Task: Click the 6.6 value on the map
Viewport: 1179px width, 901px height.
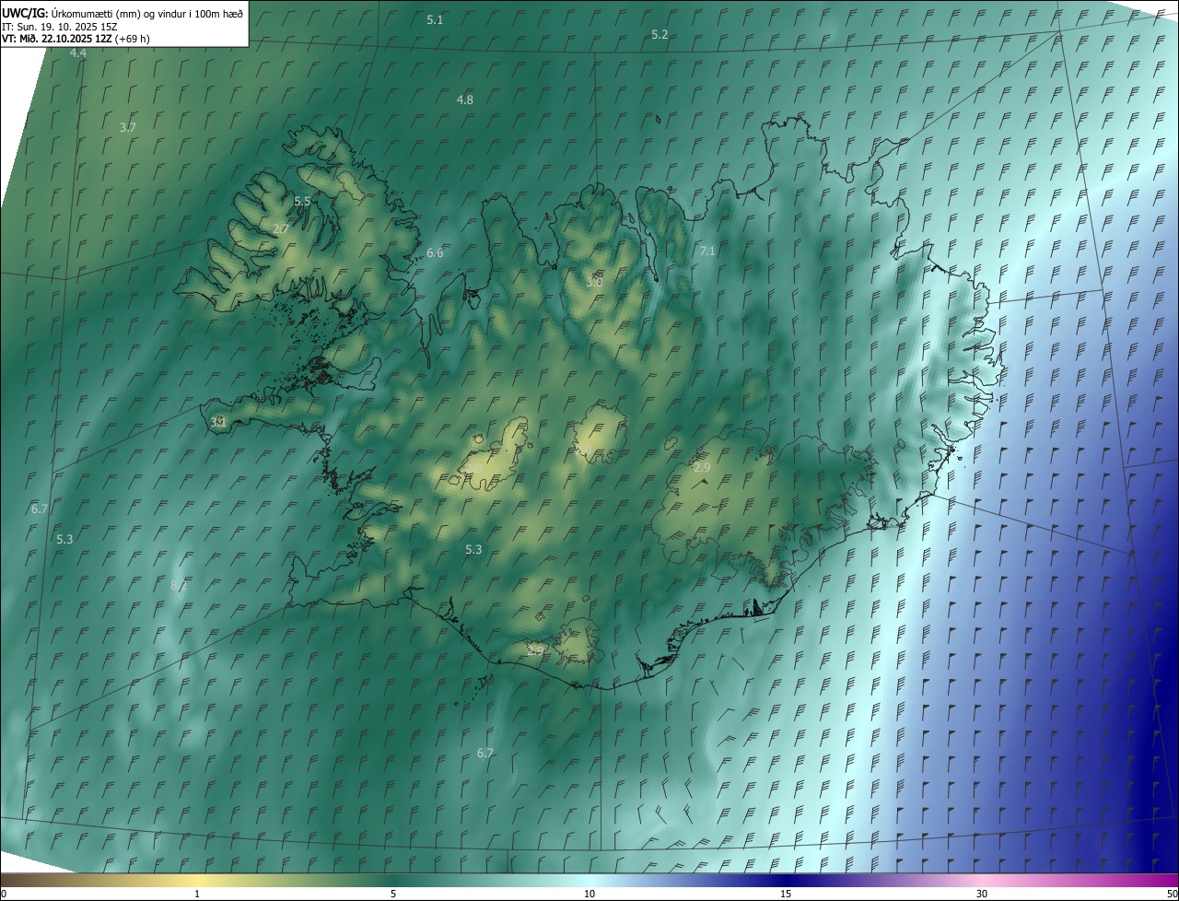Action: tap(435, 252)
